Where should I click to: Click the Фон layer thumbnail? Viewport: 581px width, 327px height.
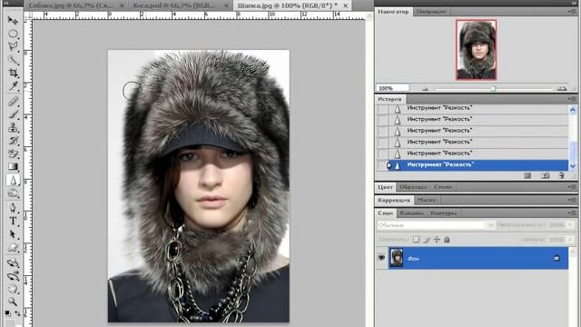click(x=396, y=258)
